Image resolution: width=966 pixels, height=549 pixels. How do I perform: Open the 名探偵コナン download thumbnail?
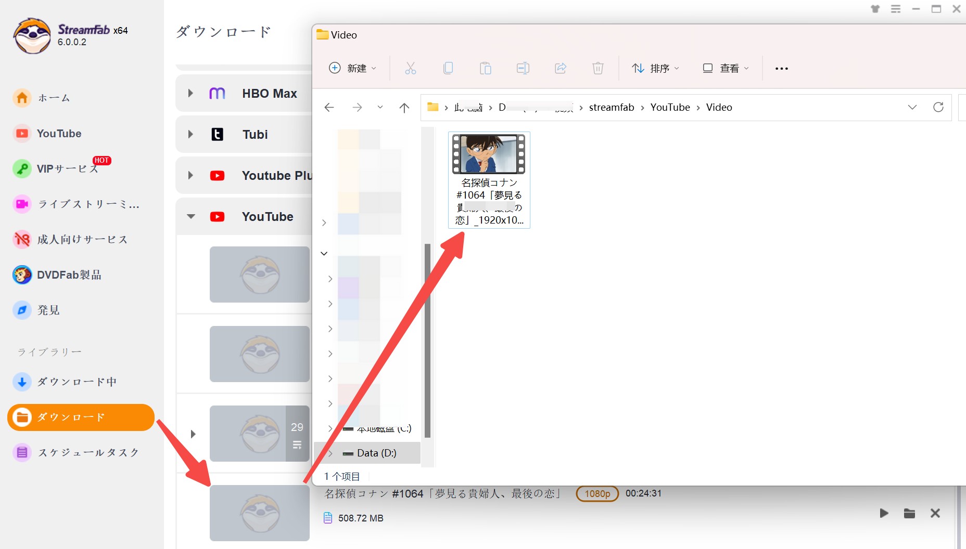[260, 513]
